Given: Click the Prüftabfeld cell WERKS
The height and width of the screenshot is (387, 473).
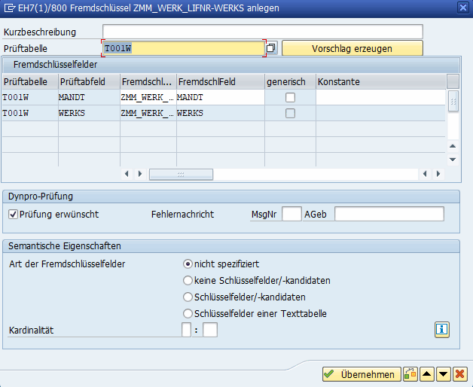Looking at the screenshot, I should (x=89, y=113).
